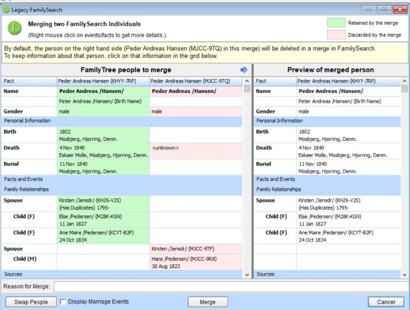Click Sources section row in preview grid
Viewport: 410px width, 310px height.
328,274
